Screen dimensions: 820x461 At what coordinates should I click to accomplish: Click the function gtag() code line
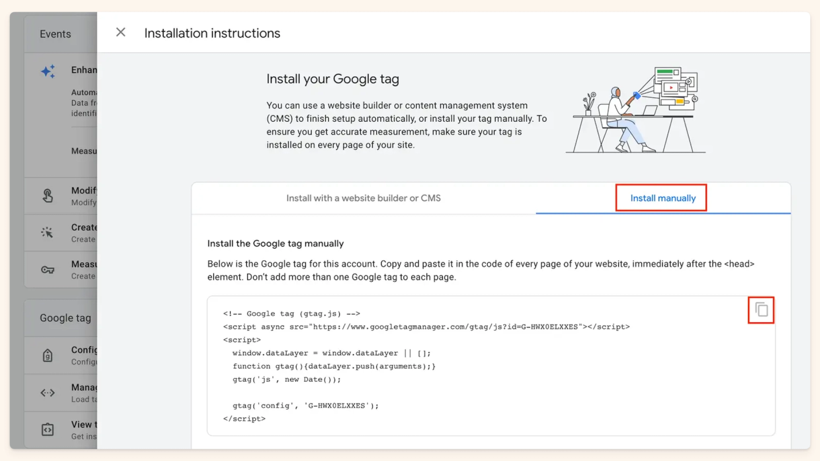[x=334, y=366]
